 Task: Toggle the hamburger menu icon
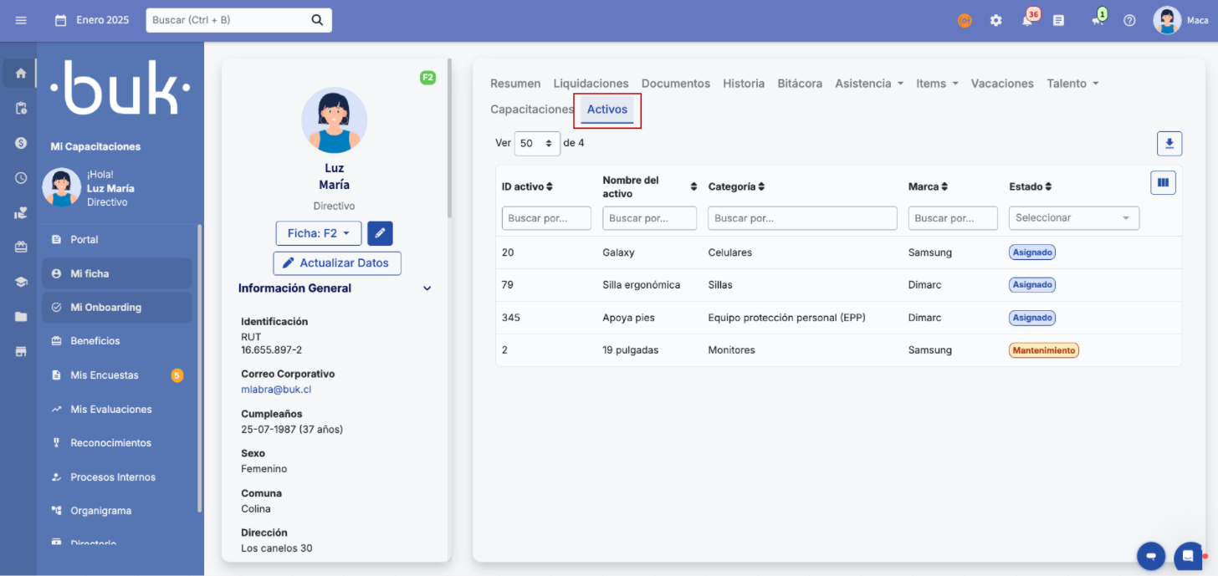tap(21, 20)
